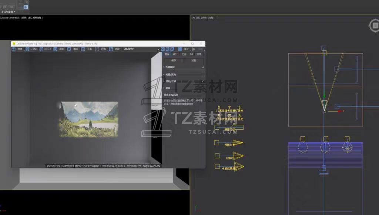Click the erase (清除) X icon in VFB
This screenshot has height=215, width=379.
[69, 49]
